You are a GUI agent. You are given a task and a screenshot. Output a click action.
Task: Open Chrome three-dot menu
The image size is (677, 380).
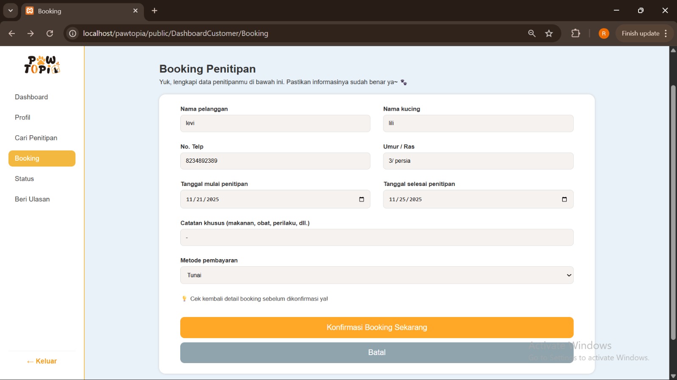click(x=666, y=33)
